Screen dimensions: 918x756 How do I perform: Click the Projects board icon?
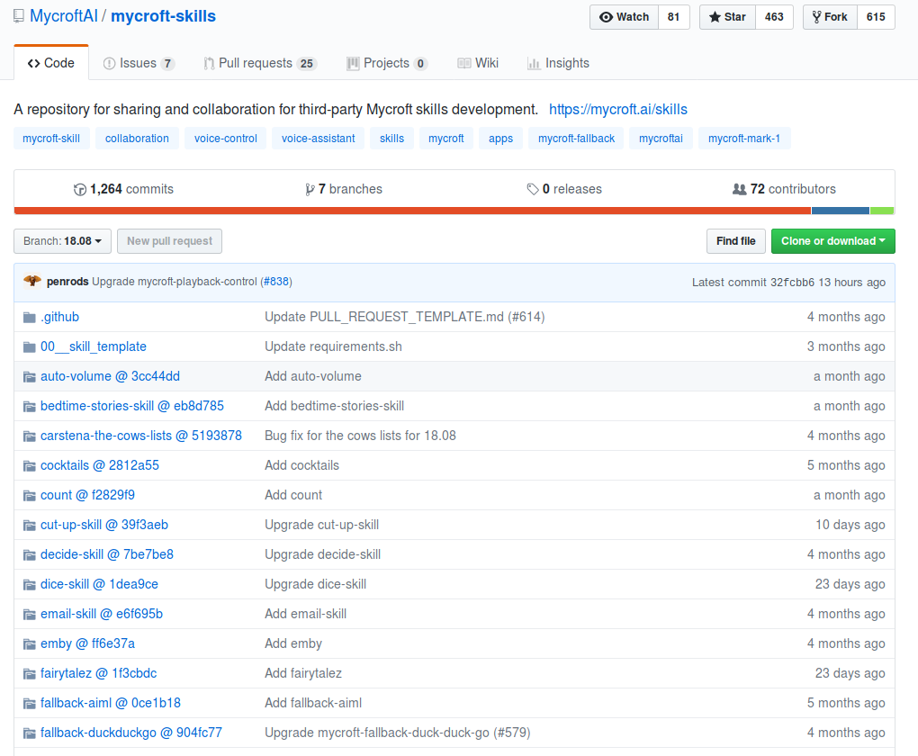pyautogui.click(x=353, y=63)
